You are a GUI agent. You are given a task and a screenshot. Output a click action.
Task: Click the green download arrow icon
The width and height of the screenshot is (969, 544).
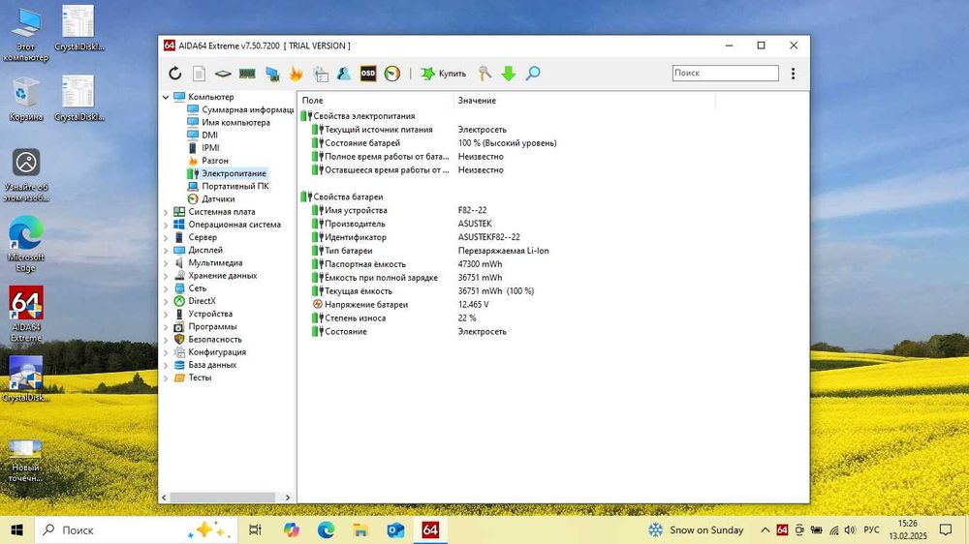click(509, 74)
